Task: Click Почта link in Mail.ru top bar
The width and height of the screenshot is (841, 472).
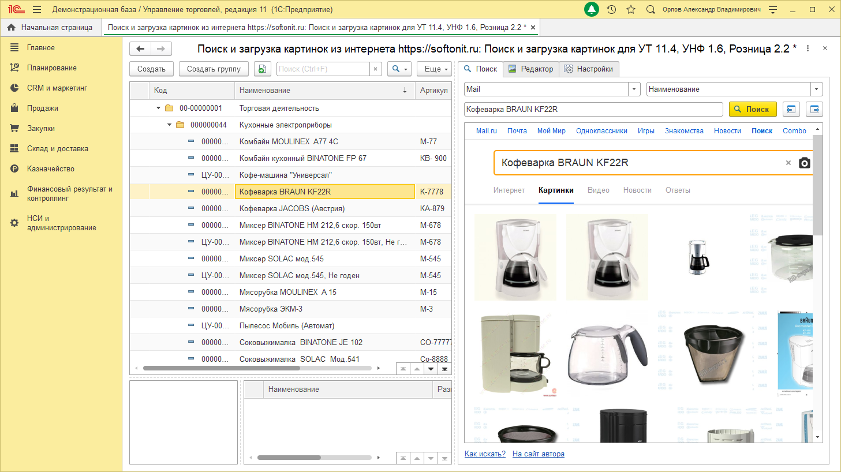Action: coord(517,131)
